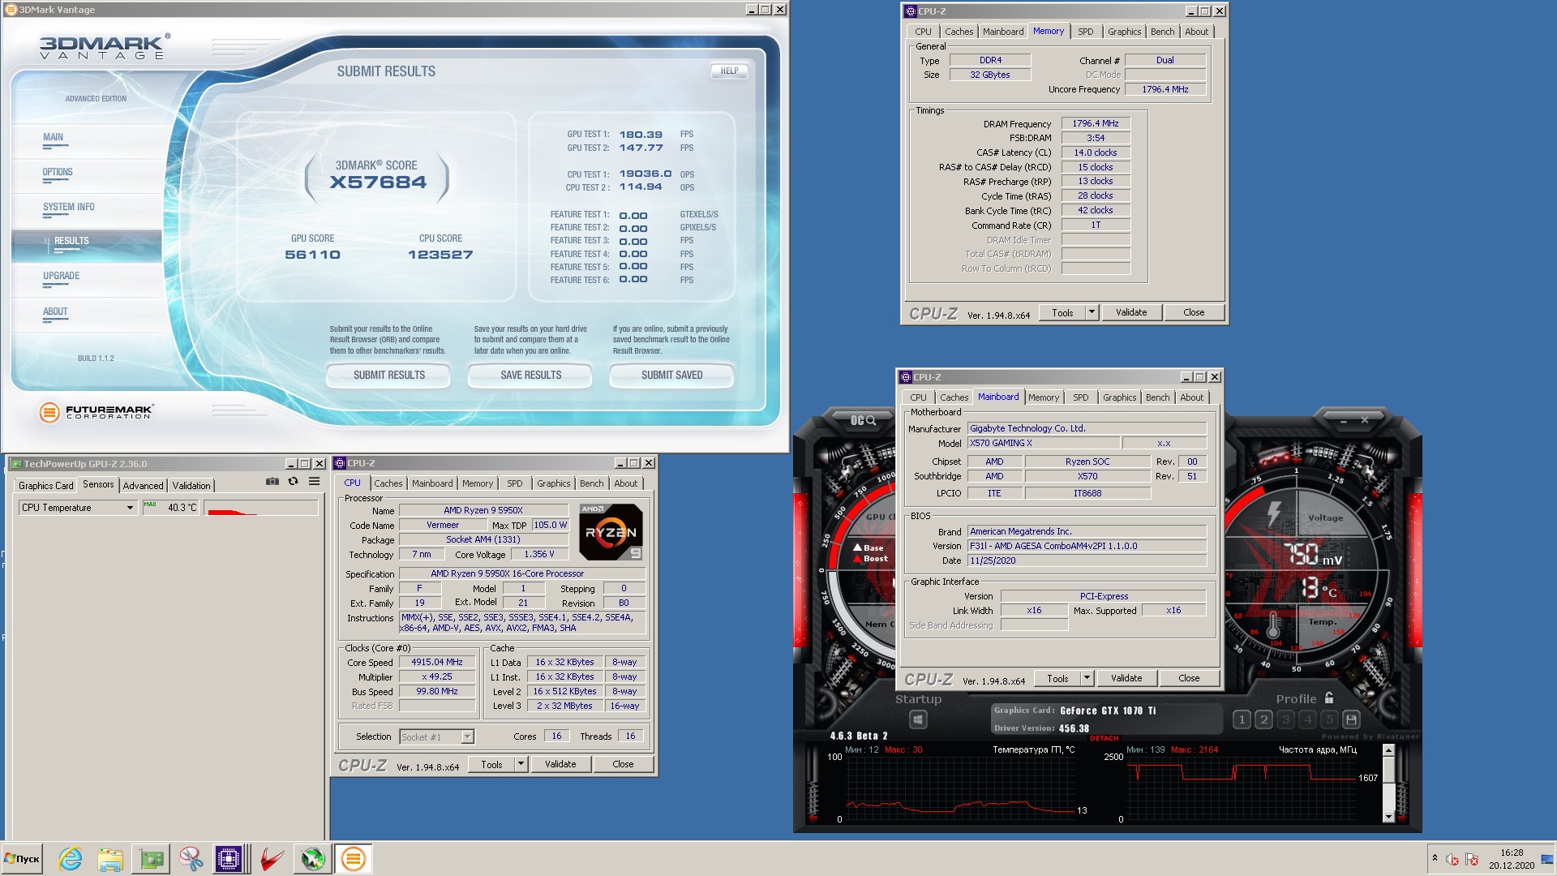Click the show desktop icon by the clock
Image resolution: width=1557 pixels, height=876 pixels.
1547,859
